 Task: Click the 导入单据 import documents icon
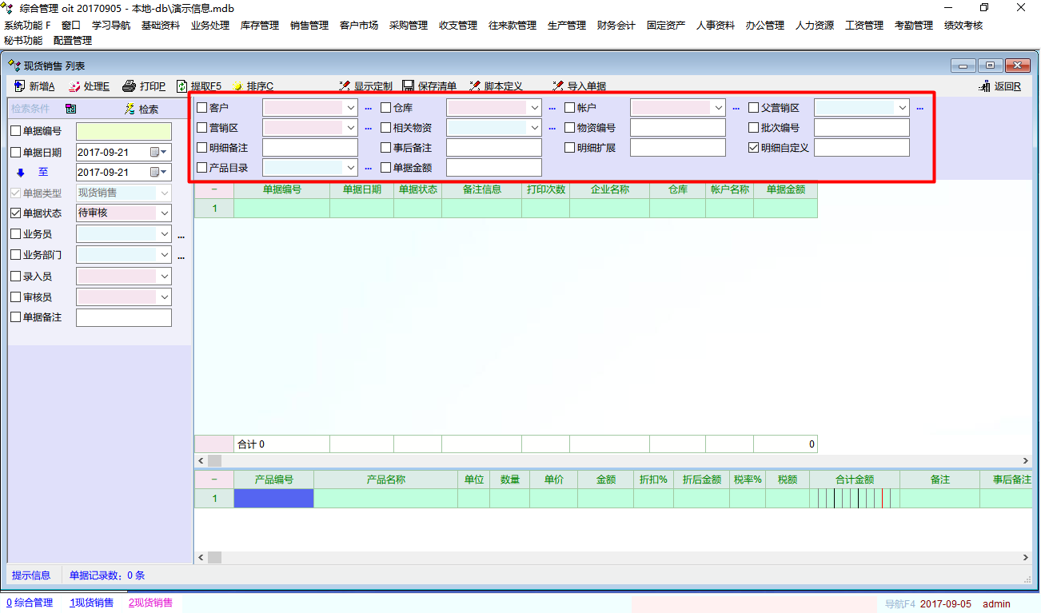point(558,86)
